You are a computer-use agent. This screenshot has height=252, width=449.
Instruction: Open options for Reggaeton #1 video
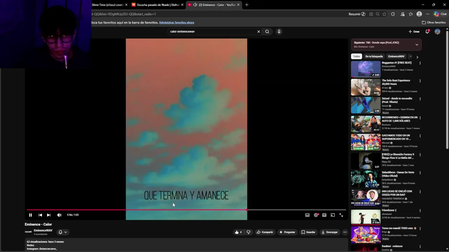pos(420,63)
